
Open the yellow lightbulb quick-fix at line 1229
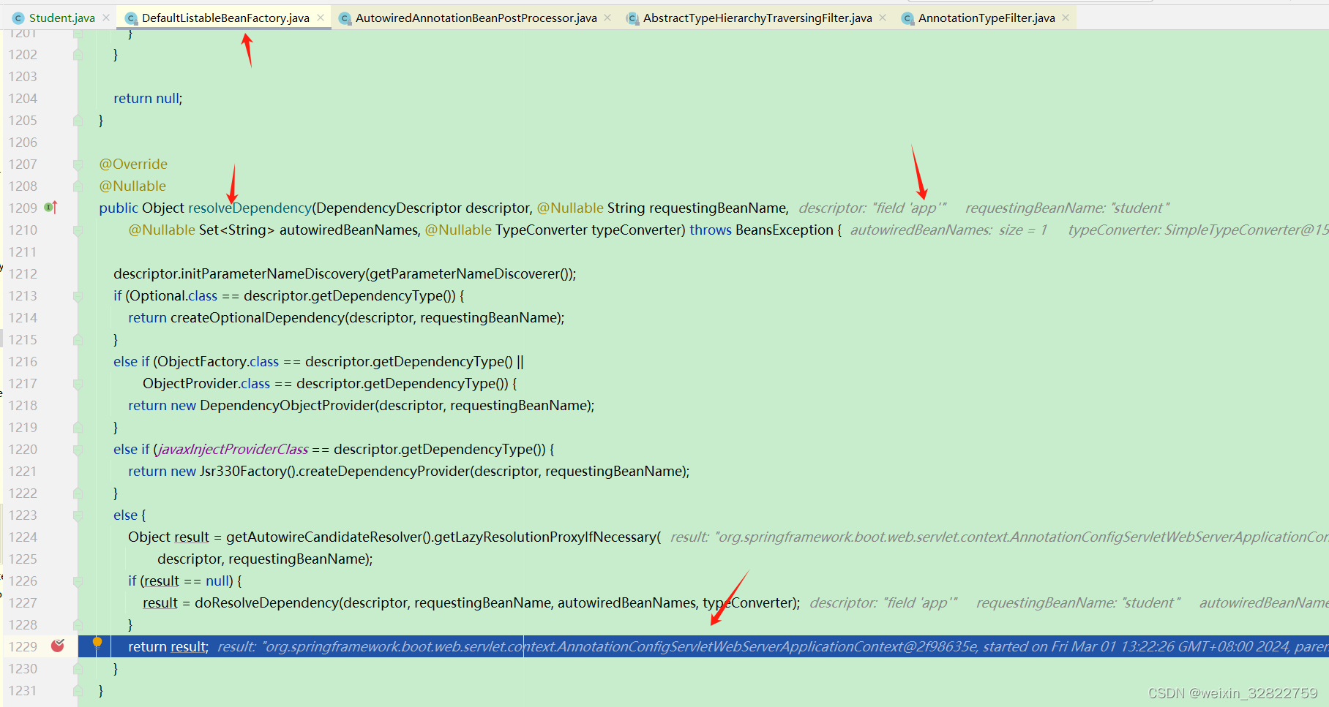pos(97,643)
